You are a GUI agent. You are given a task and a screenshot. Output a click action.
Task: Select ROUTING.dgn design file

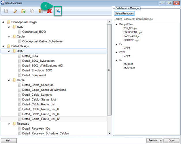[x=131, y=40]
